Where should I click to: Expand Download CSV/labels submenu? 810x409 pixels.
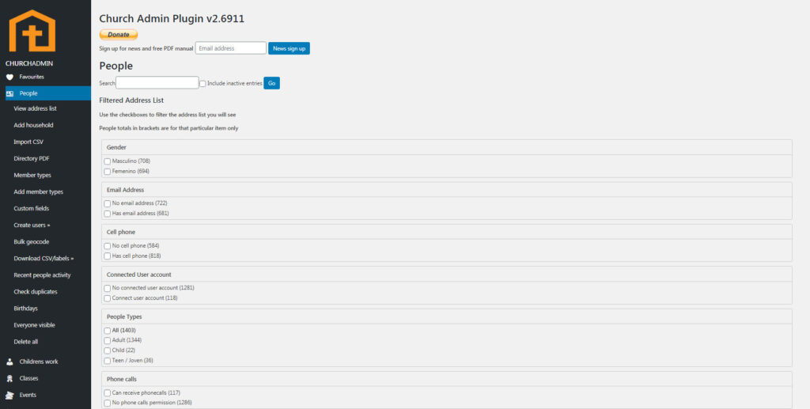(x=44, y=259)
